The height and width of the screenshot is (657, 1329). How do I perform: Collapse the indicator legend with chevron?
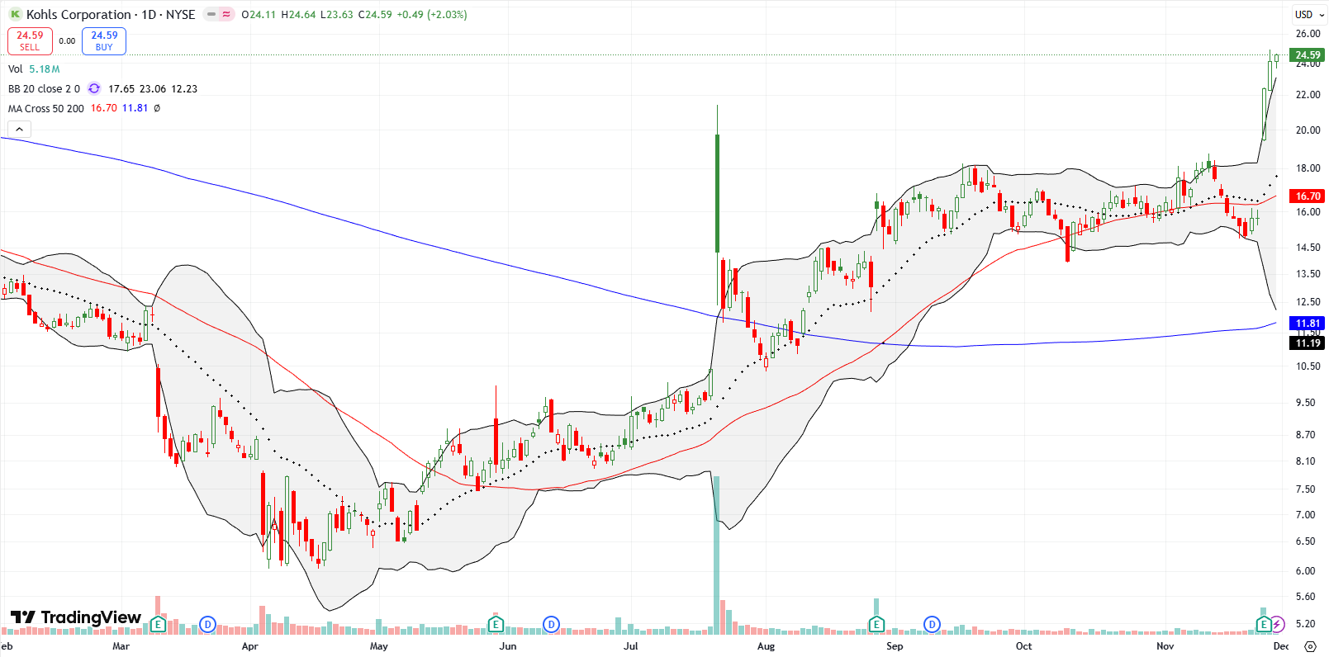19,129
